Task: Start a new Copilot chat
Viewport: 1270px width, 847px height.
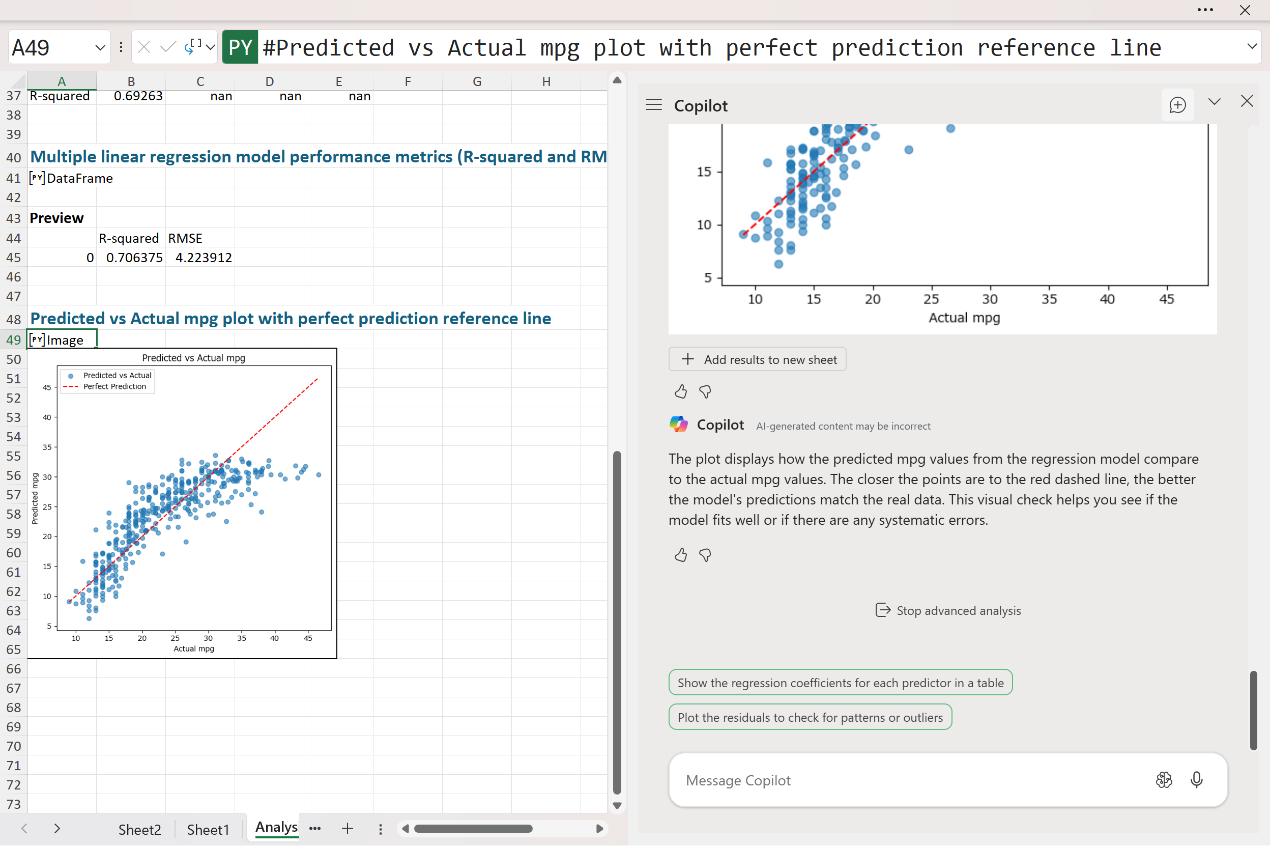Action: coord(1177,105)
